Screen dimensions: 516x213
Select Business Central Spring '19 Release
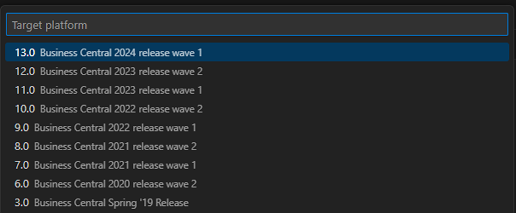[x=111, y=203]
